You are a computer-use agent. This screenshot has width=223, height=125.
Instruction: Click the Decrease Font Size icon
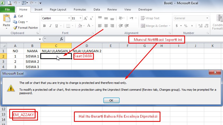91,18
